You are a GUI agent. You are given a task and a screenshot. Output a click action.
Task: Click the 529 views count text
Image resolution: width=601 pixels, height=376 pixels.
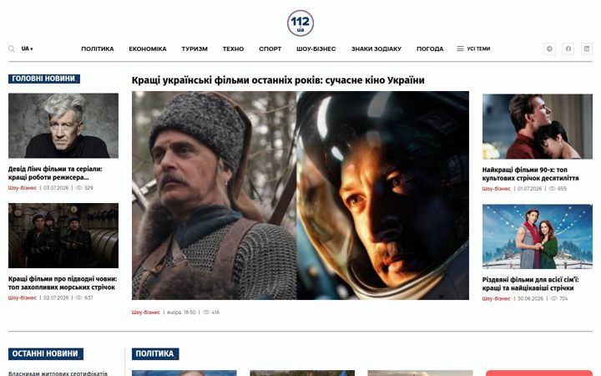[88, 188]
